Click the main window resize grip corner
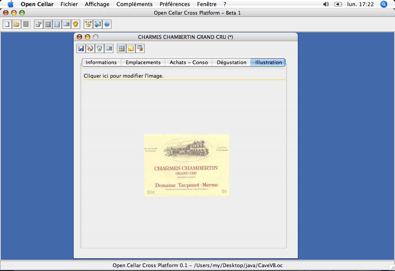 pyautogui.click(x=392, y=268)
